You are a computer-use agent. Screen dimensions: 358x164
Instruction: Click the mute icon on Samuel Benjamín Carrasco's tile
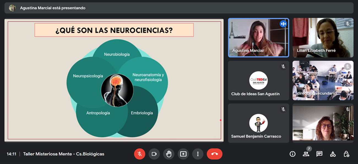[283, 109]
